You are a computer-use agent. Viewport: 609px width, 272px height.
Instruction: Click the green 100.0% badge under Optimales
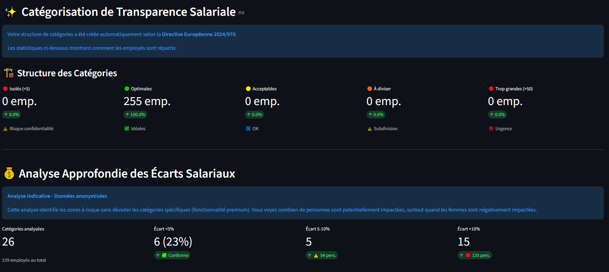pyautogui.click(x=135, y=115)
